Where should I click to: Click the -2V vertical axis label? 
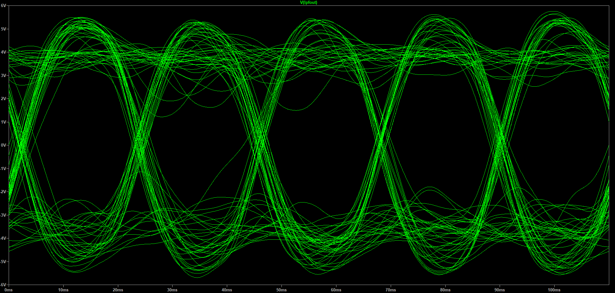click(3, 192)
